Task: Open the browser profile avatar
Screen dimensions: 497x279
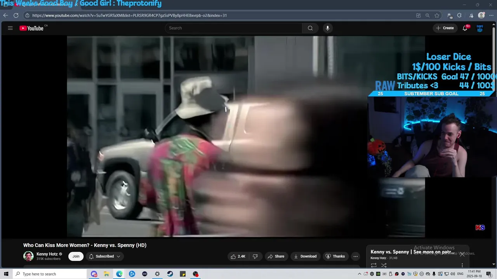Action: click(x=481, y=15)
